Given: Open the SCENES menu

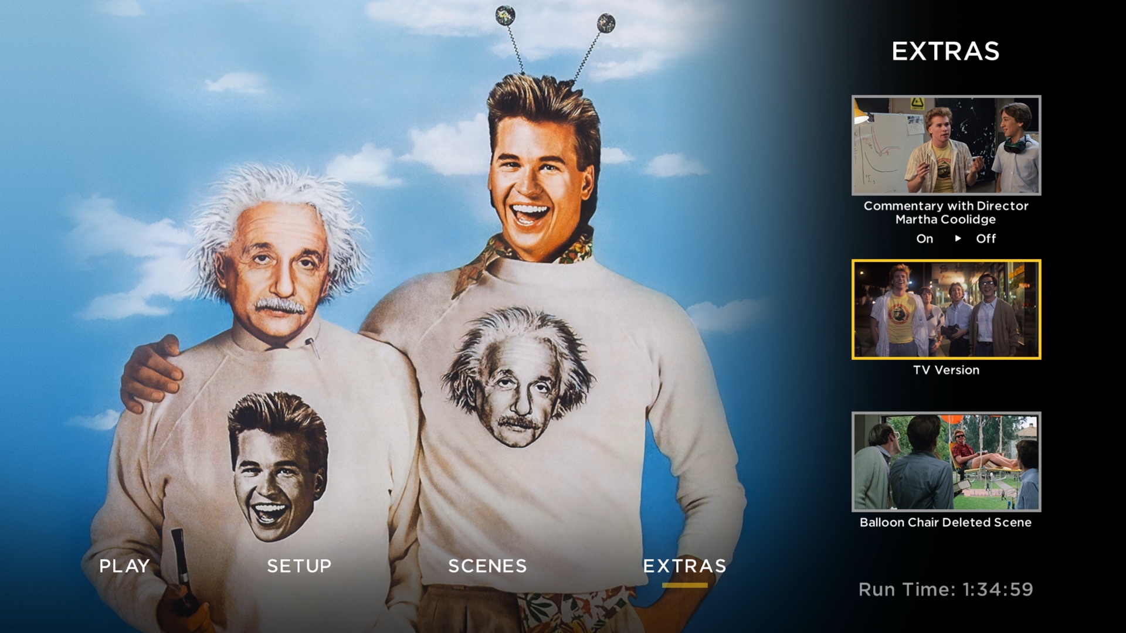Looking at the screenshot, I should (487, 566).
